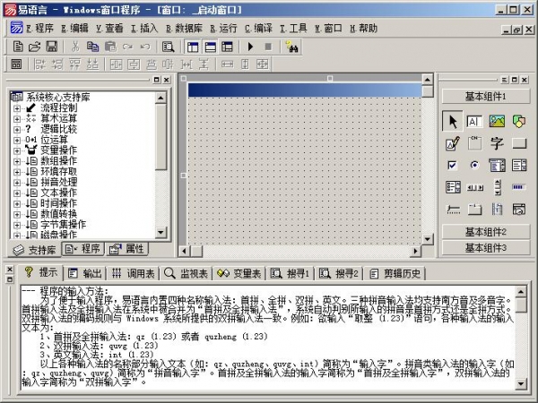The image size is (538, 403).
Task: Click the Paste clipboard icon
Action: coord(110,47)
